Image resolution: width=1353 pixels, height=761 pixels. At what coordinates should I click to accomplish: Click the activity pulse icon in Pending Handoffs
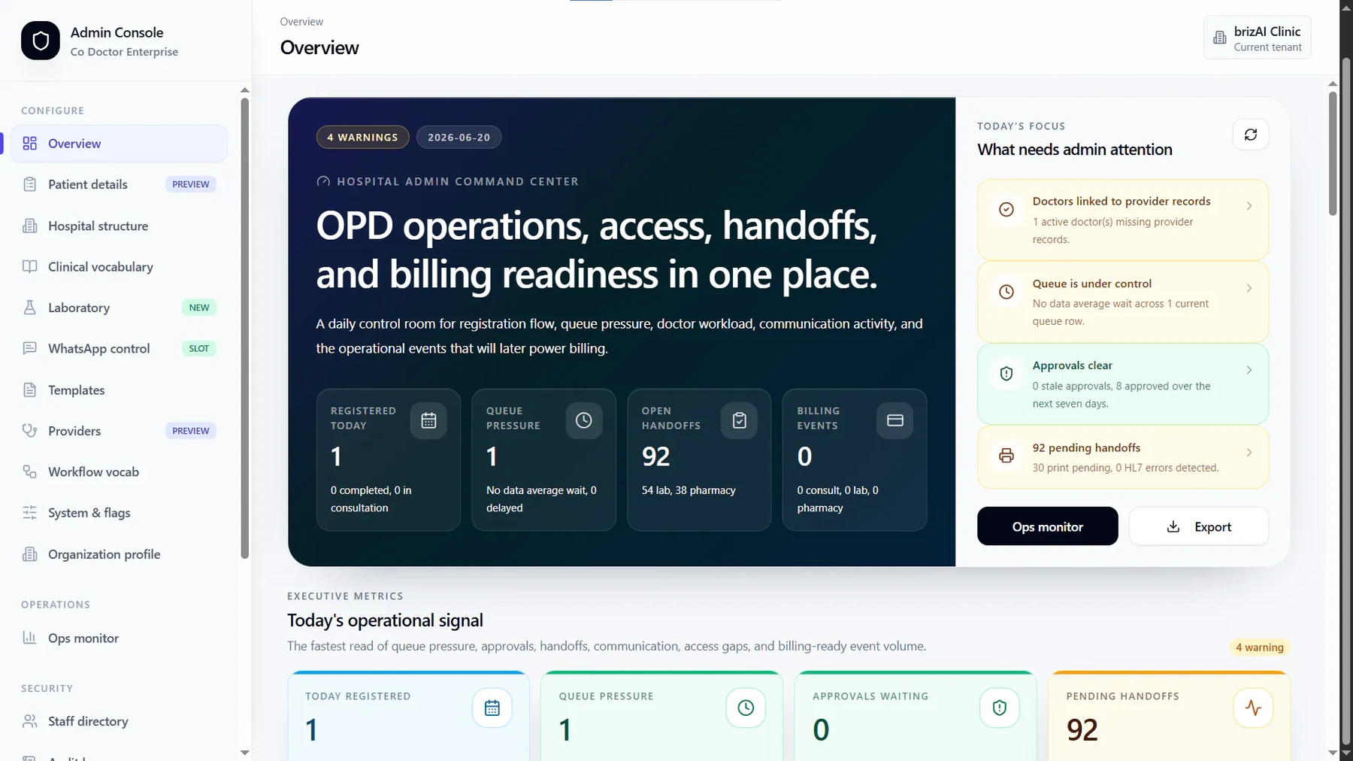tap(1253, 708)
